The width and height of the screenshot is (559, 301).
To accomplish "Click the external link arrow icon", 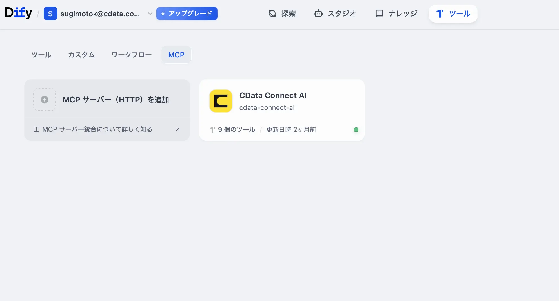I will point(178,129).
